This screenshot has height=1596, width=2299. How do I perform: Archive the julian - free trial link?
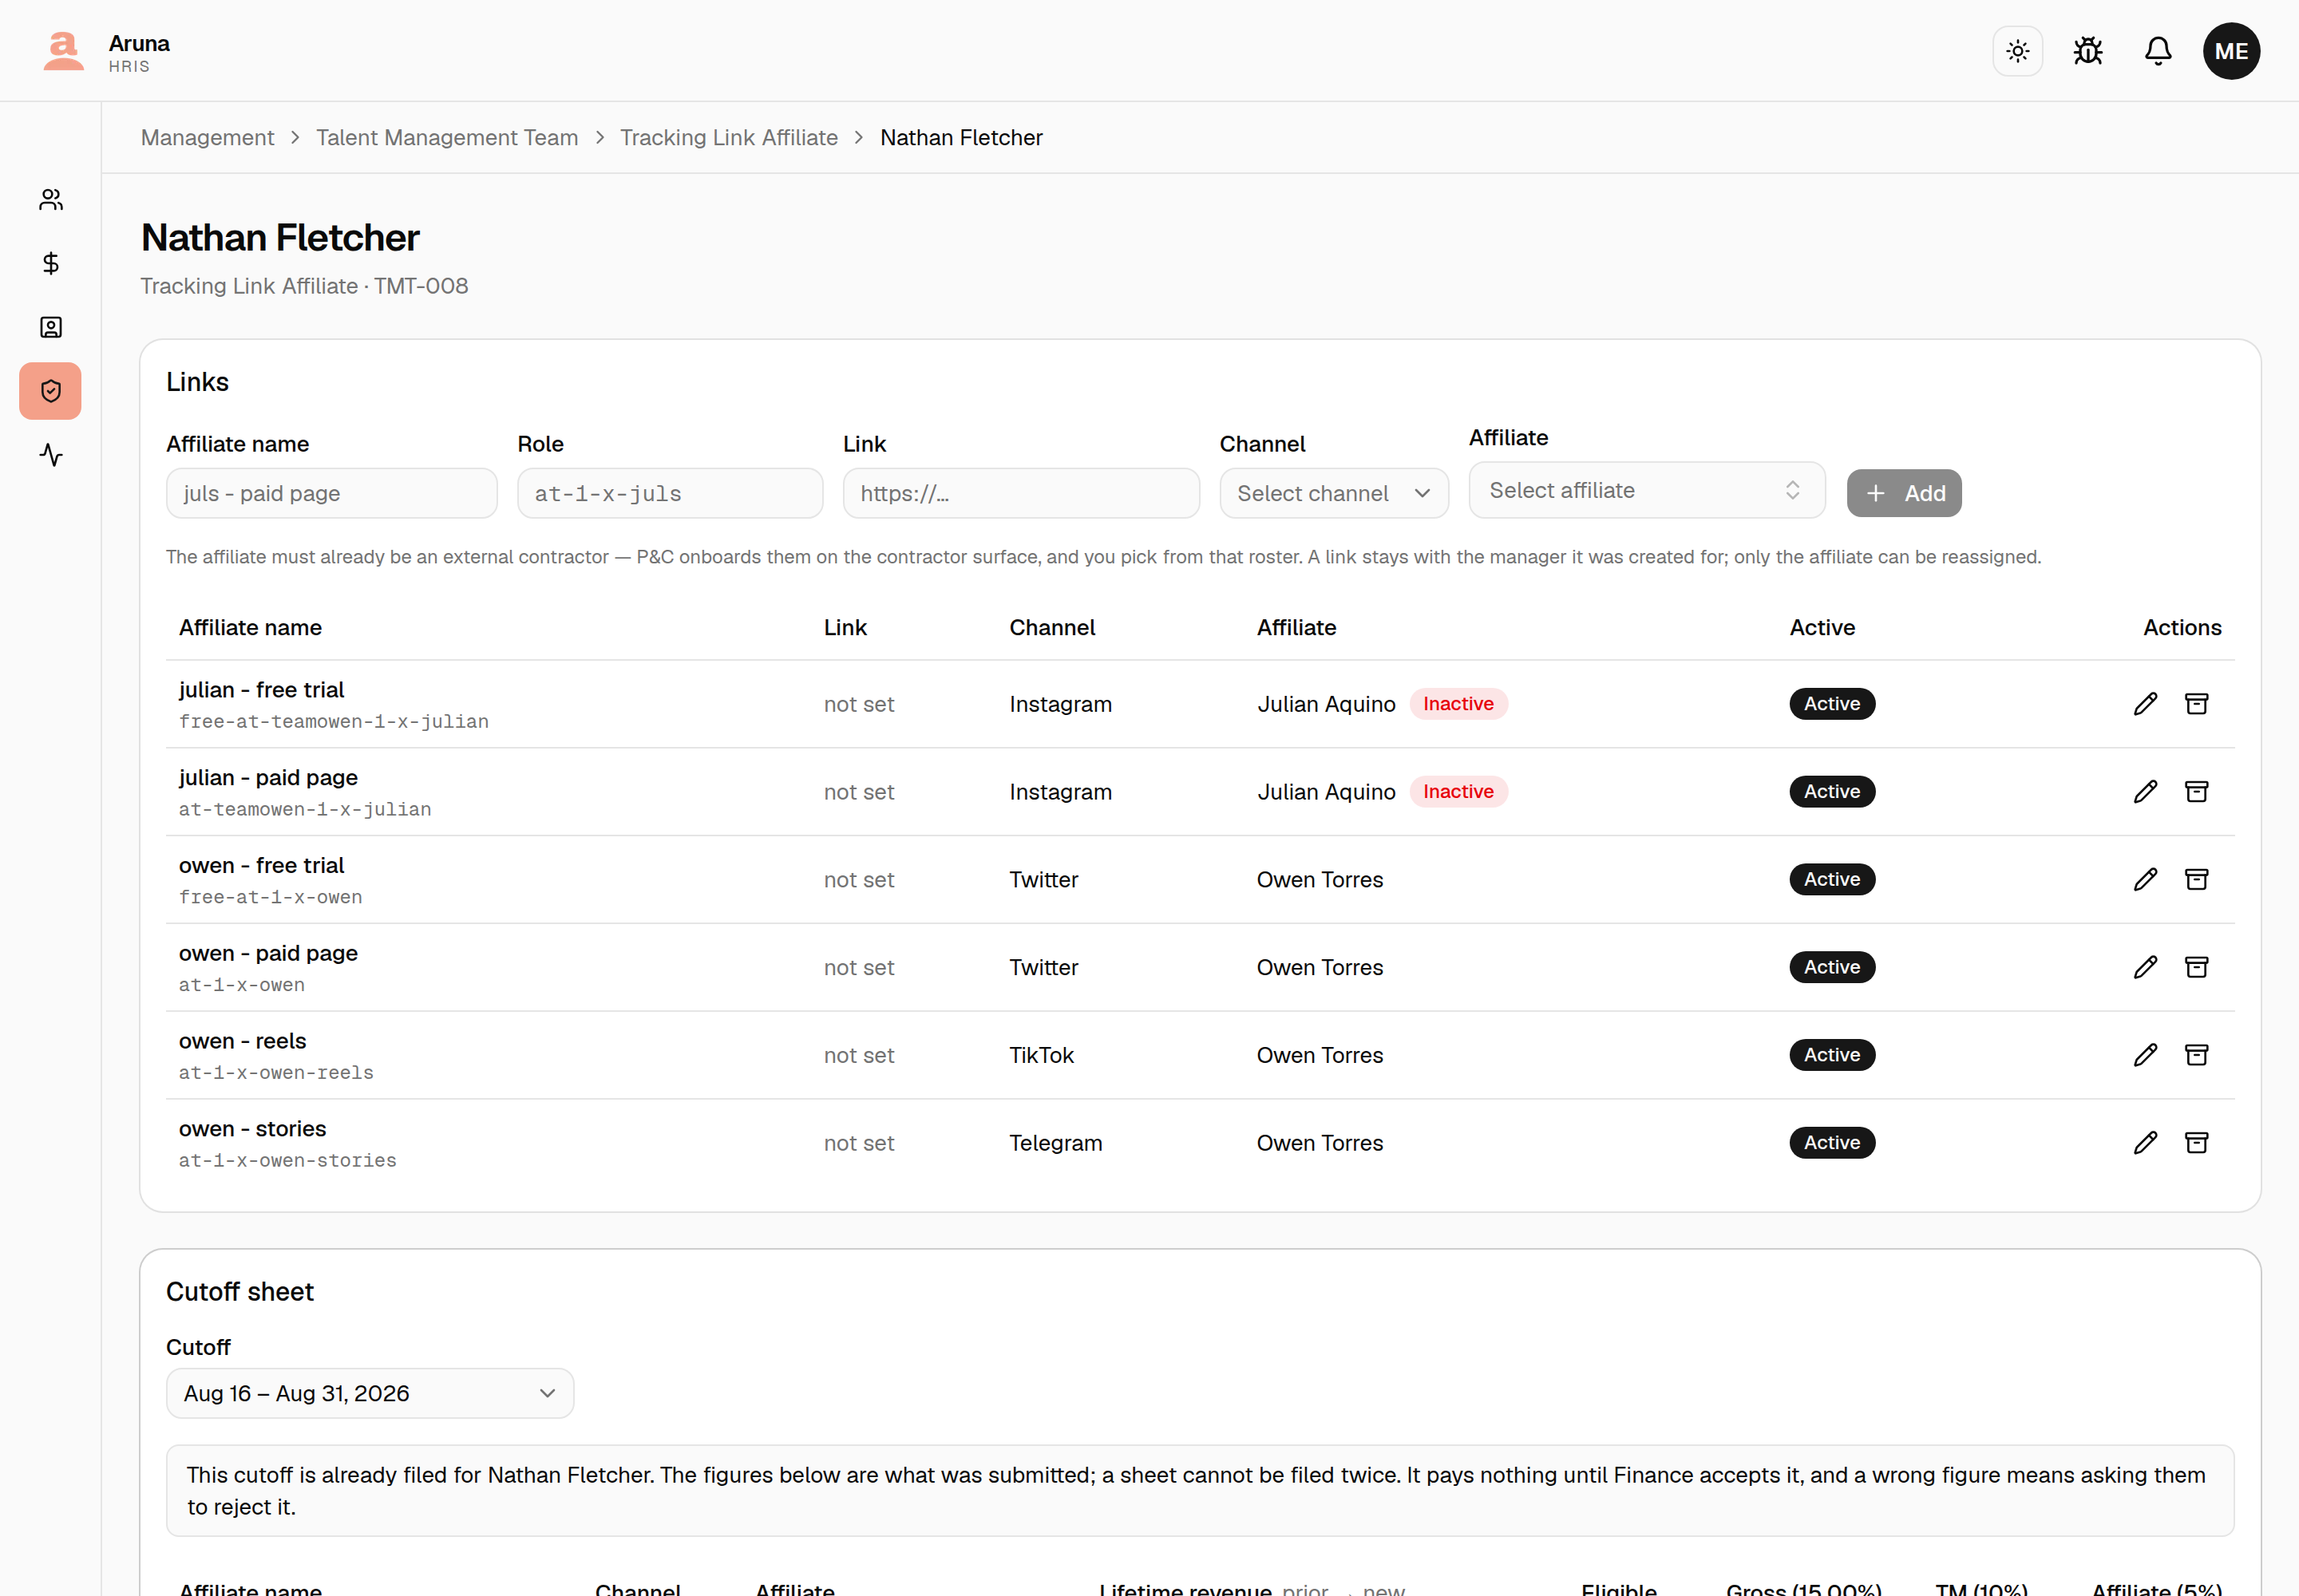[2196, 704]
